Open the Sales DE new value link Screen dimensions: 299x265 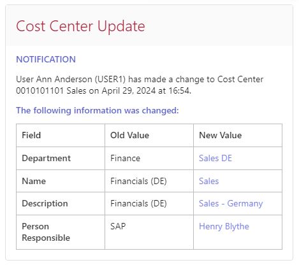tap(215, 159)
